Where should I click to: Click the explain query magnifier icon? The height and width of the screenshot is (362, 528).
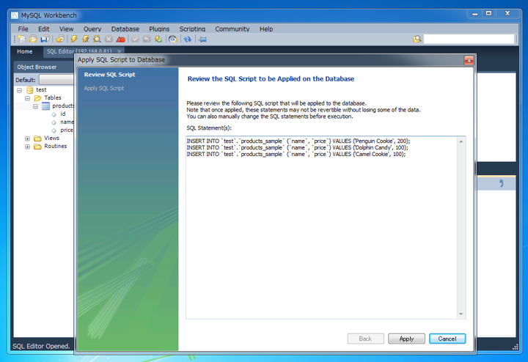tap(97, 39)
